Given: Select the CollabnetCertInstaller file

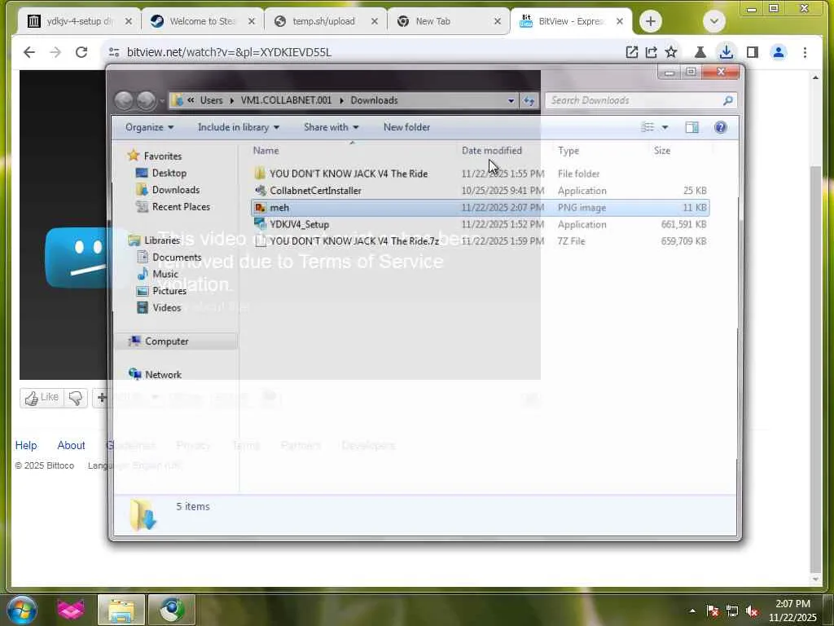Looking at the screenshot, I should click(x=480, y=191).
